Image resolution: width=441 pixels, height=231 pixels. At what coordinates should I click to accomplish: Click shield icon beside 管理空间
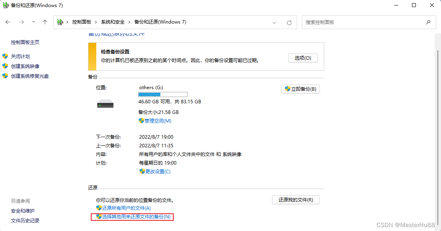point(141,121)
